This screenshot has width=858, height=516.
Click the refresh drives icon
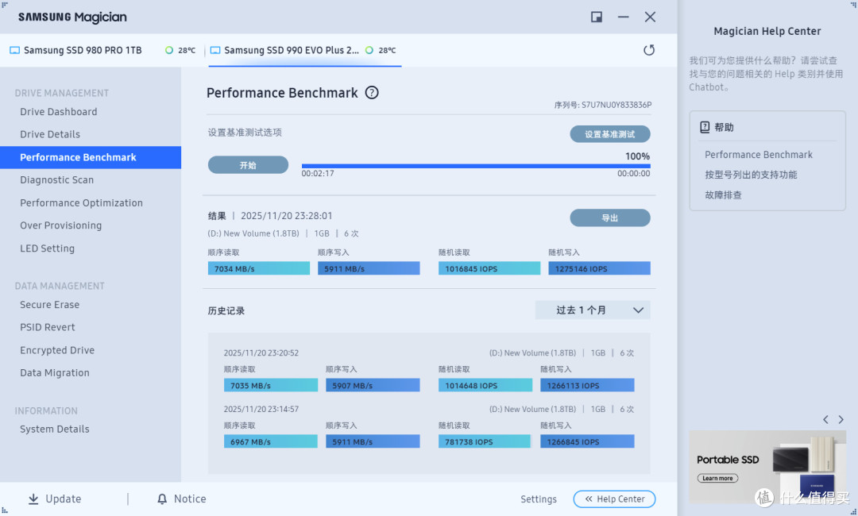point(649,50)
